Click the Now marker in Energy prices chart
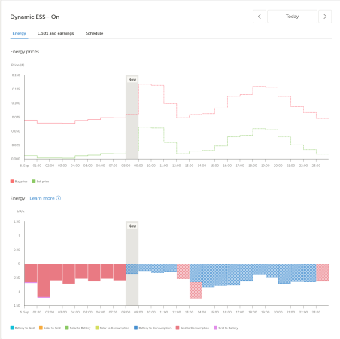The width and height of the screenshot is (340, 339). [x=132, y=79]
